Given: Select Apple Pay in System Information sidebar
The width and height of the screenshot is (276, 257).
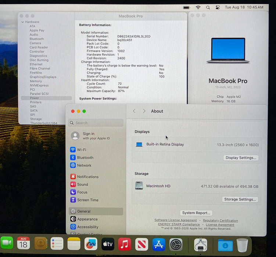Looking at the screenshot, I should (x=37, y=30).
